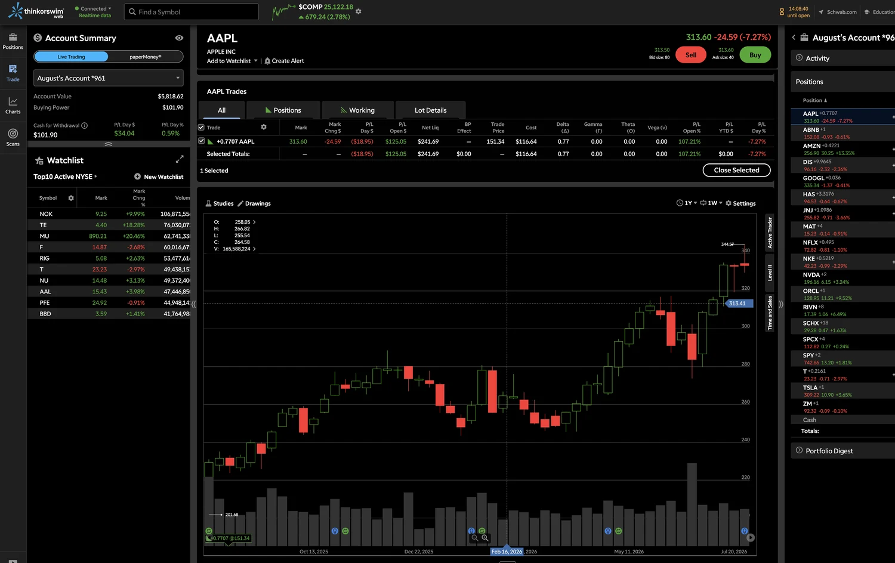Open the $COMP settings gear
Image resolution: width=895 pixels, height=563 pixels.
point(358,11)
